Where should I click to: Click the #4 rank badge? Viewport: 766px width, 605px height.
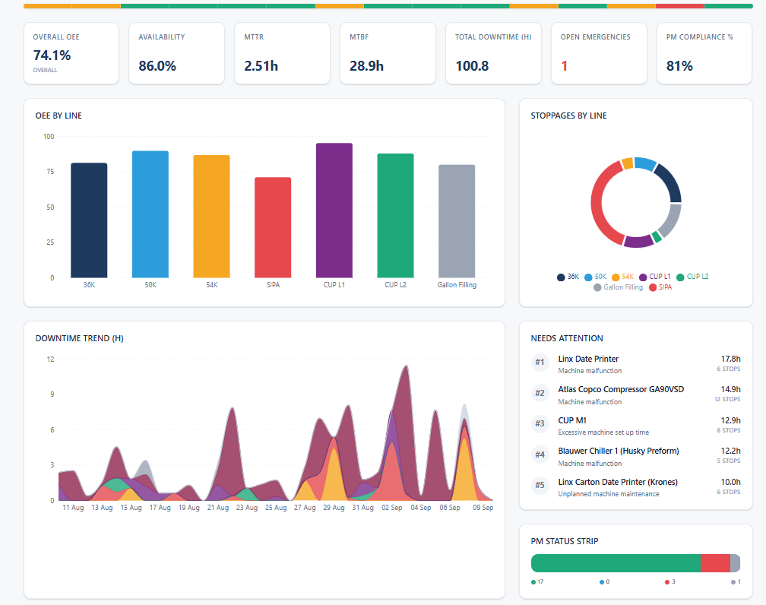click(x=540, y=455)
